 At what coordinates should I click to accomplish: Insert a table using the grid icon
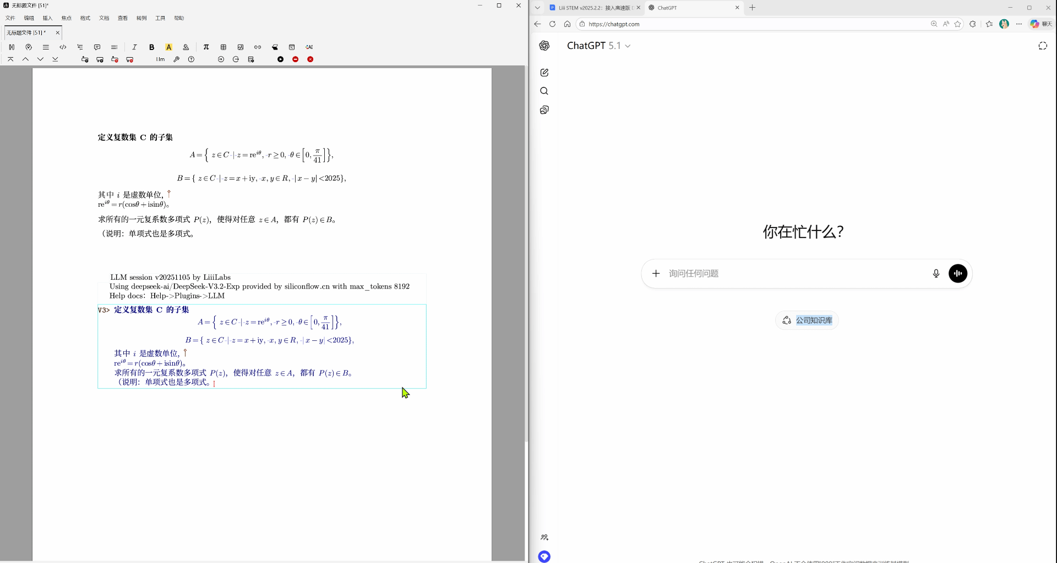click(x=224, y=47)
